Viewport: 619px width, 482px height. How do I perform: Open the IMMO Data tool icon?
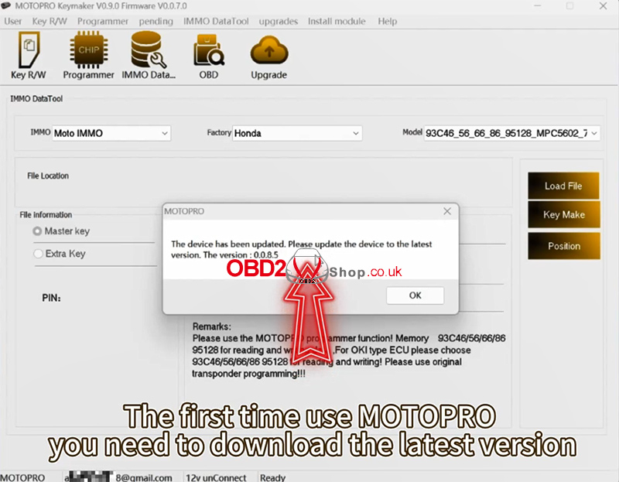click(149, 56)
